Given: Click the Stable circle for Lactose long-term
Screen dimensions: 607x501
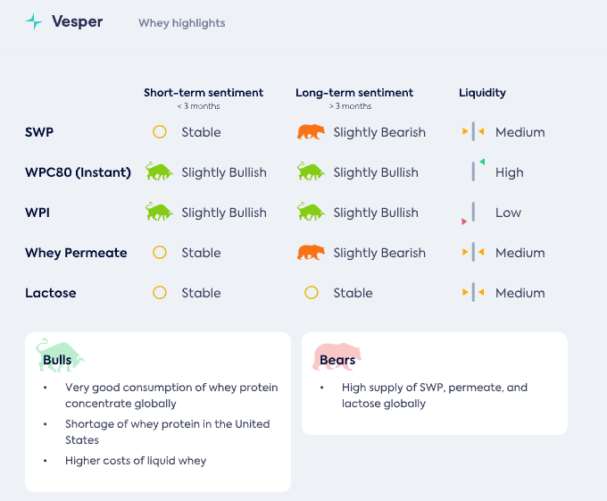Looking at the screenshot, I should (x=312, y=293).
